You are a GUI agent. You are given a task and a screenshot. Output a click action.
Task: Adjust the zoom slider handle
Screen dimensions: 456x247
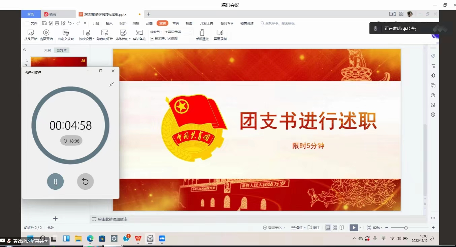pos(406,228)
